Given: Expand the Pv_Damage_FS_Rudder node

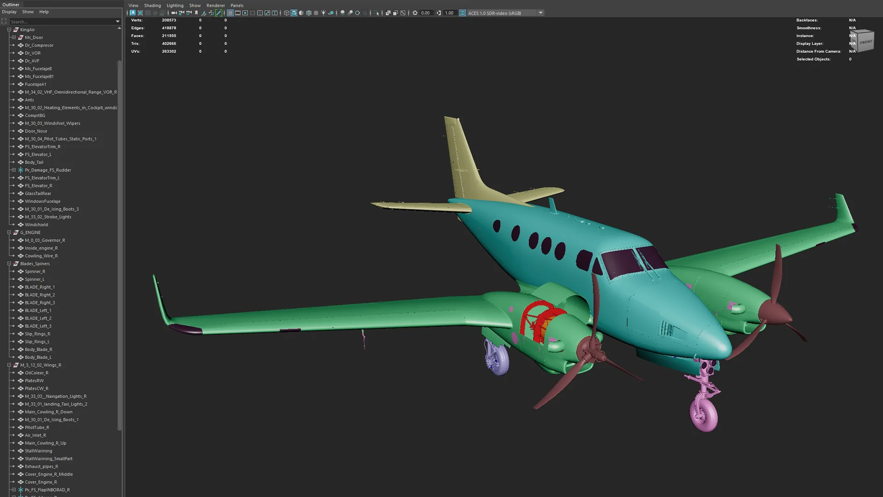Looking at the screenshot, I should click(14, 170).
